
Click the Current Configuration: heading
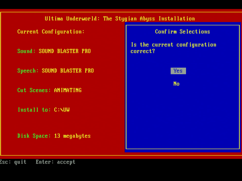point(51,32)
